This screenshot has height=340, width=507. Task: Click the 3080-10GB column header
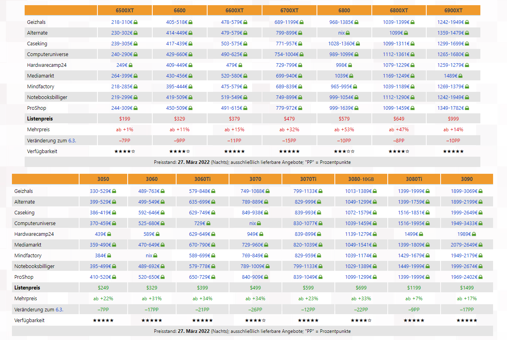[361, 179]
